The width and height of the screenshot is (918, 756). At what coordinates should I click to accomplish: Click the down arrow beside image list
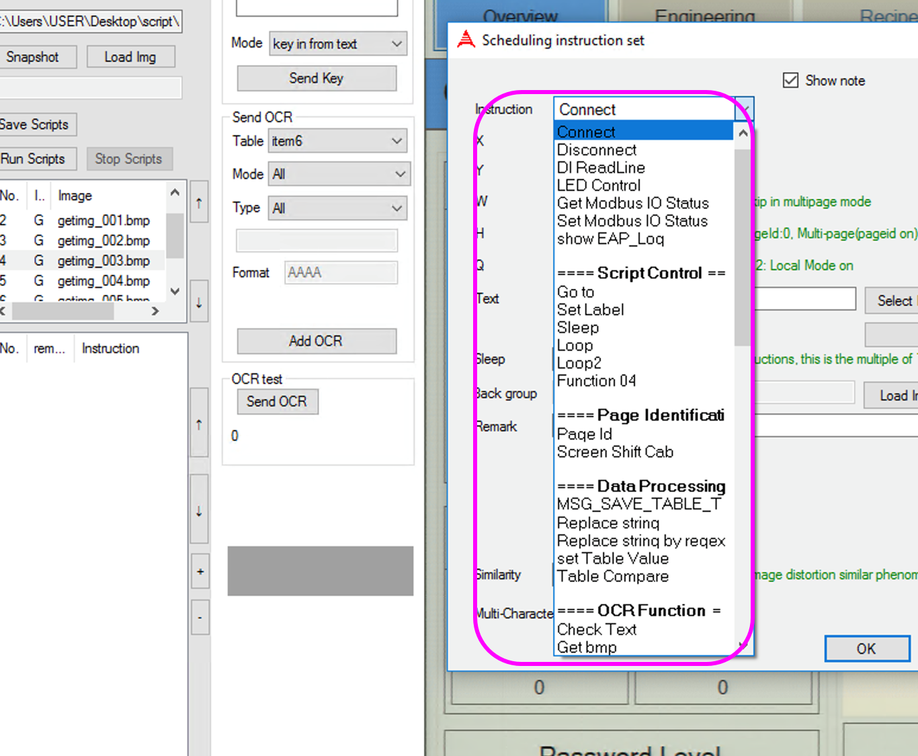coord(199,302)
